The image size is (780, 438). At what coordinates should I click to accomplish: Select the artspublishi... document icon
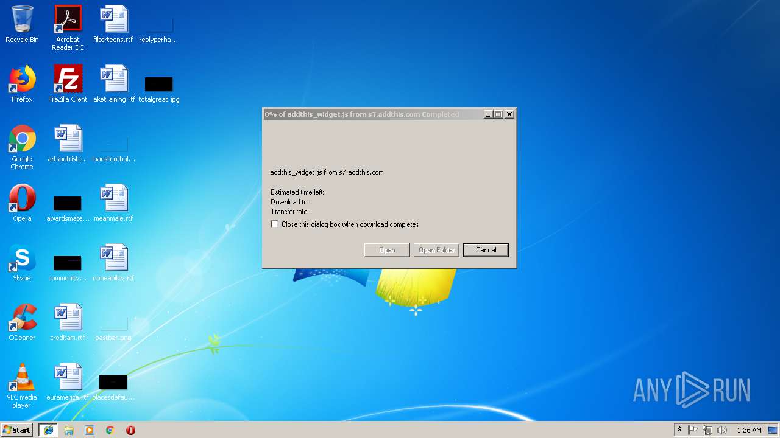coord(68,144)
